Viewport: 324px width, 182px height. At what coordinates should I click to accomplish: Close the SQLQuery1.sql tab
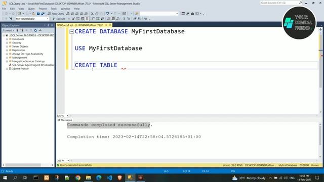110,25
